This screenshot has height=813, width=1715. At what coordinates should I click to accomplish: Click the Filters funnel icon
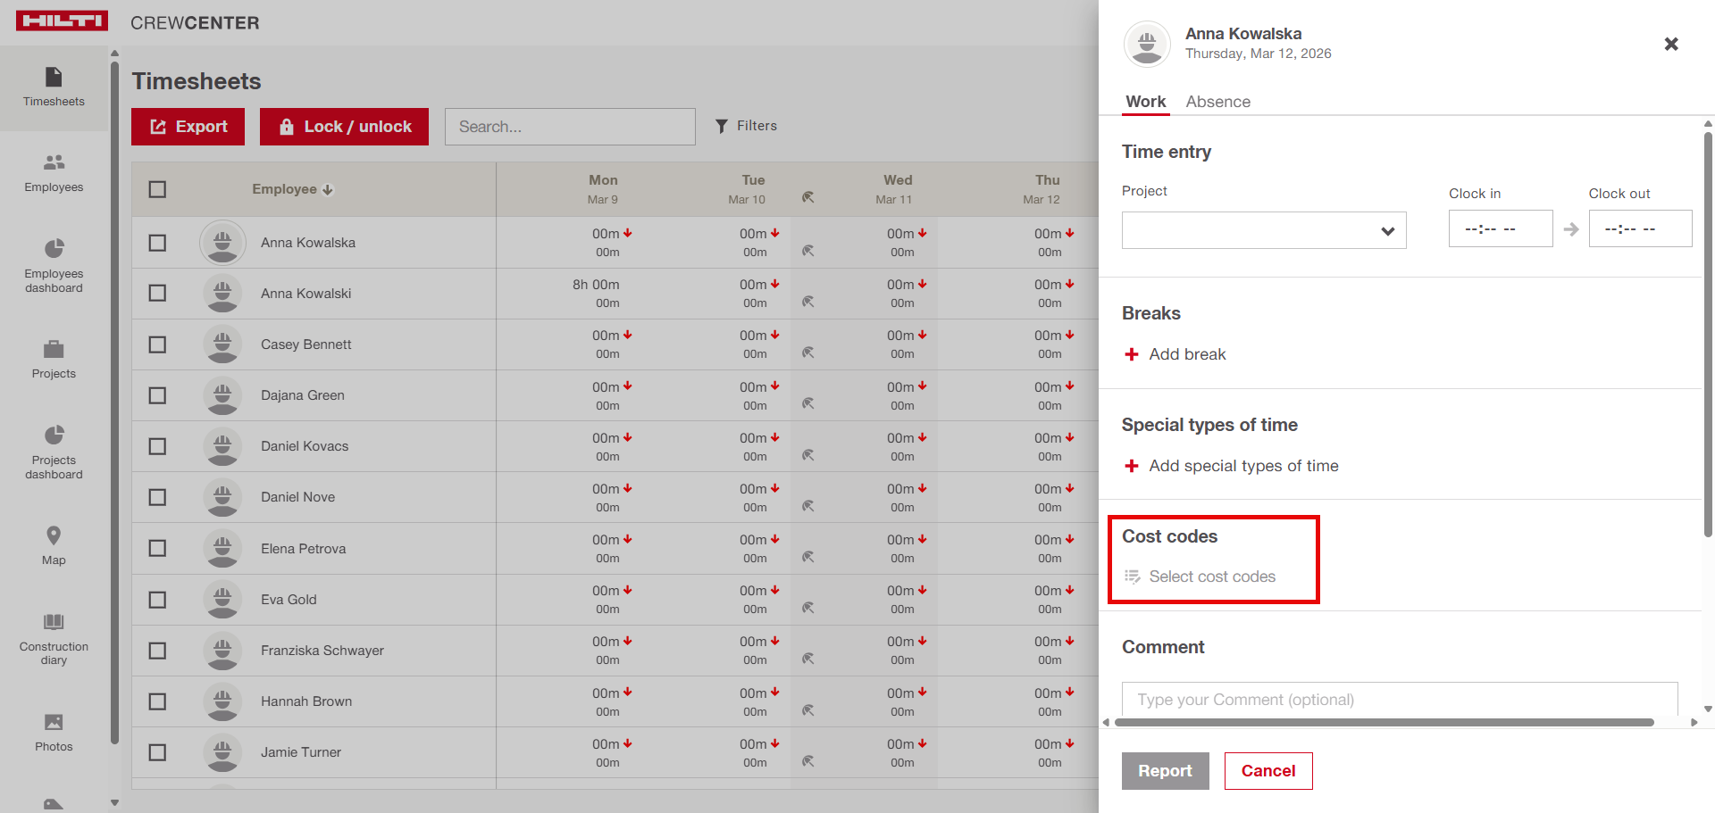click(722, 127)
